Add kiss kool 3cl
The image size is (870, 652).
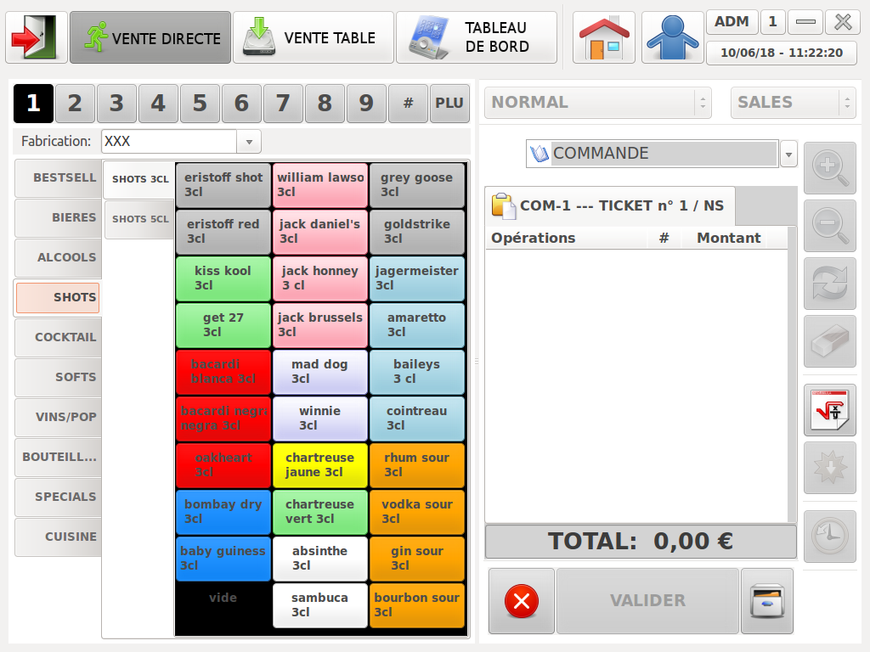tap(223, 278)
